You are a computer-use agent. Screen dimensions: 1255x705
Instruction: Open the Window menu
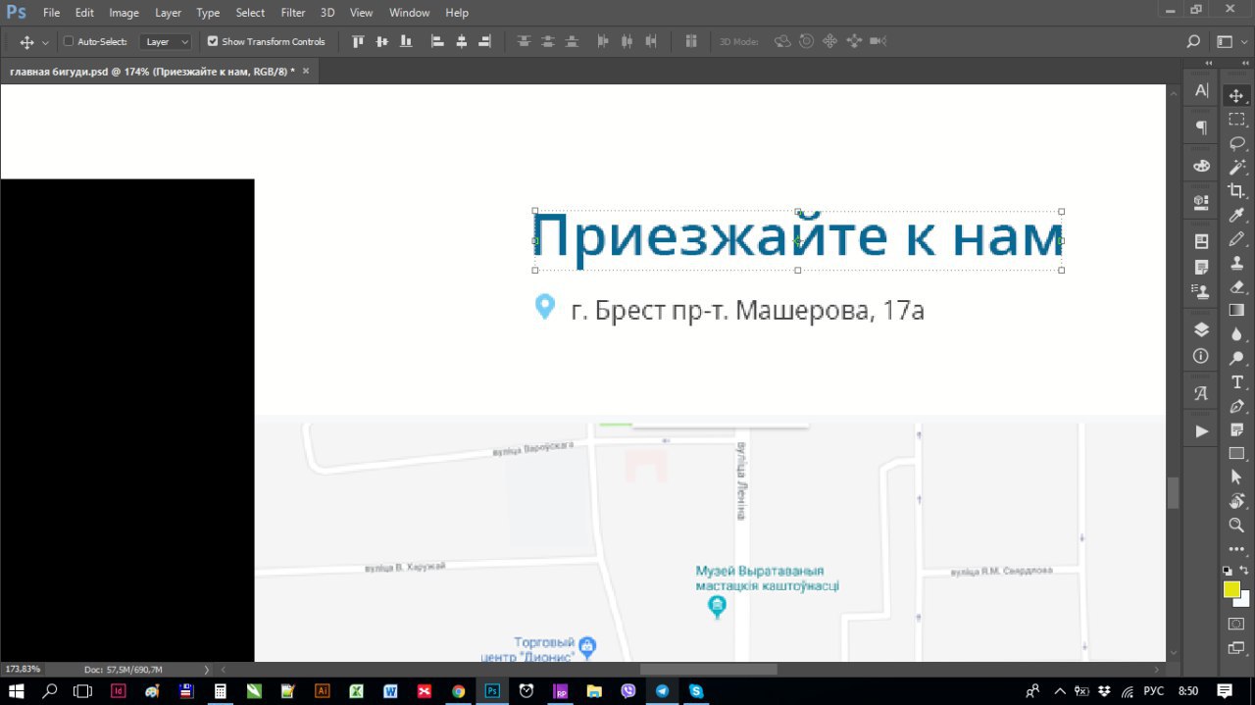pos(410,13)
